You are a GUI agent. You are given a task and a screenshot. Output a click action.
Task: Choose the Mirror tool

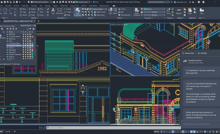coord(32,12)
